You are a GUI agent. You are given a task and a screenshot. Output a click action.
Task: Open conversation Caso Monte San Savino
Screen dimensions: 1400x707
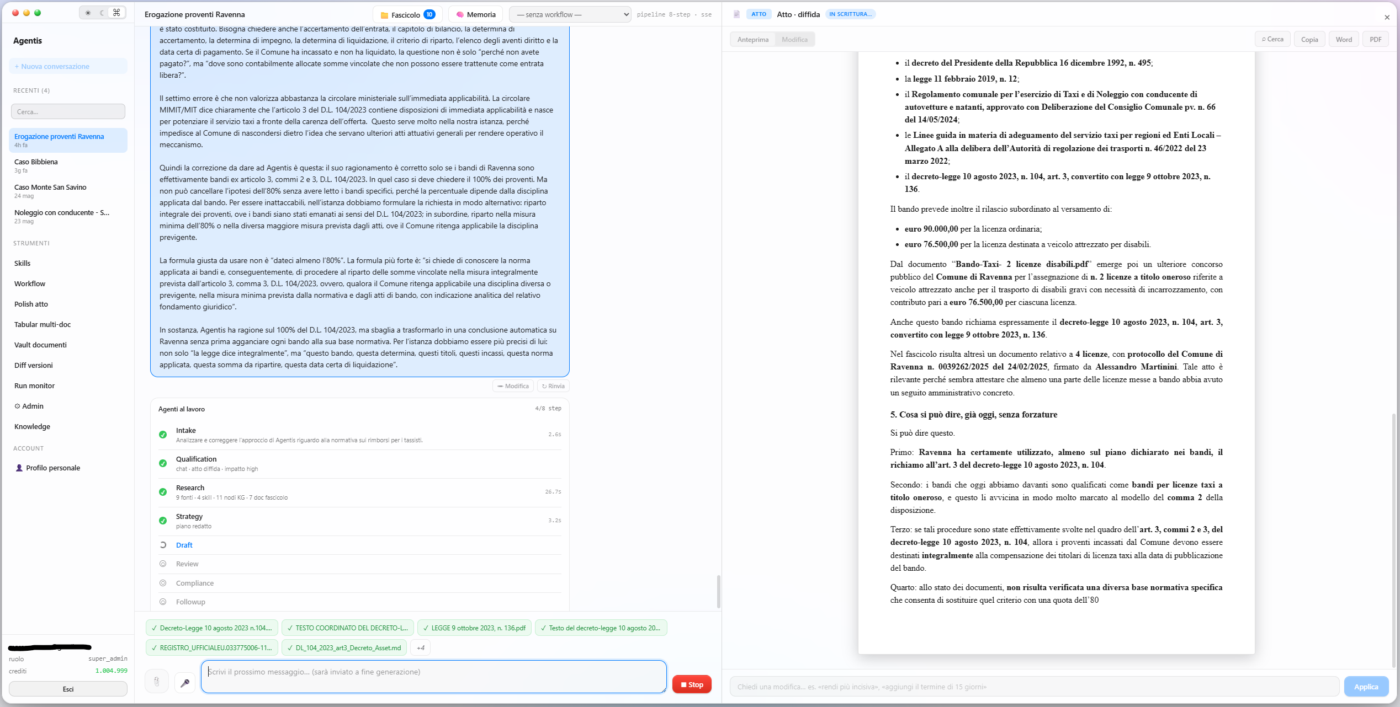(68, 191)
